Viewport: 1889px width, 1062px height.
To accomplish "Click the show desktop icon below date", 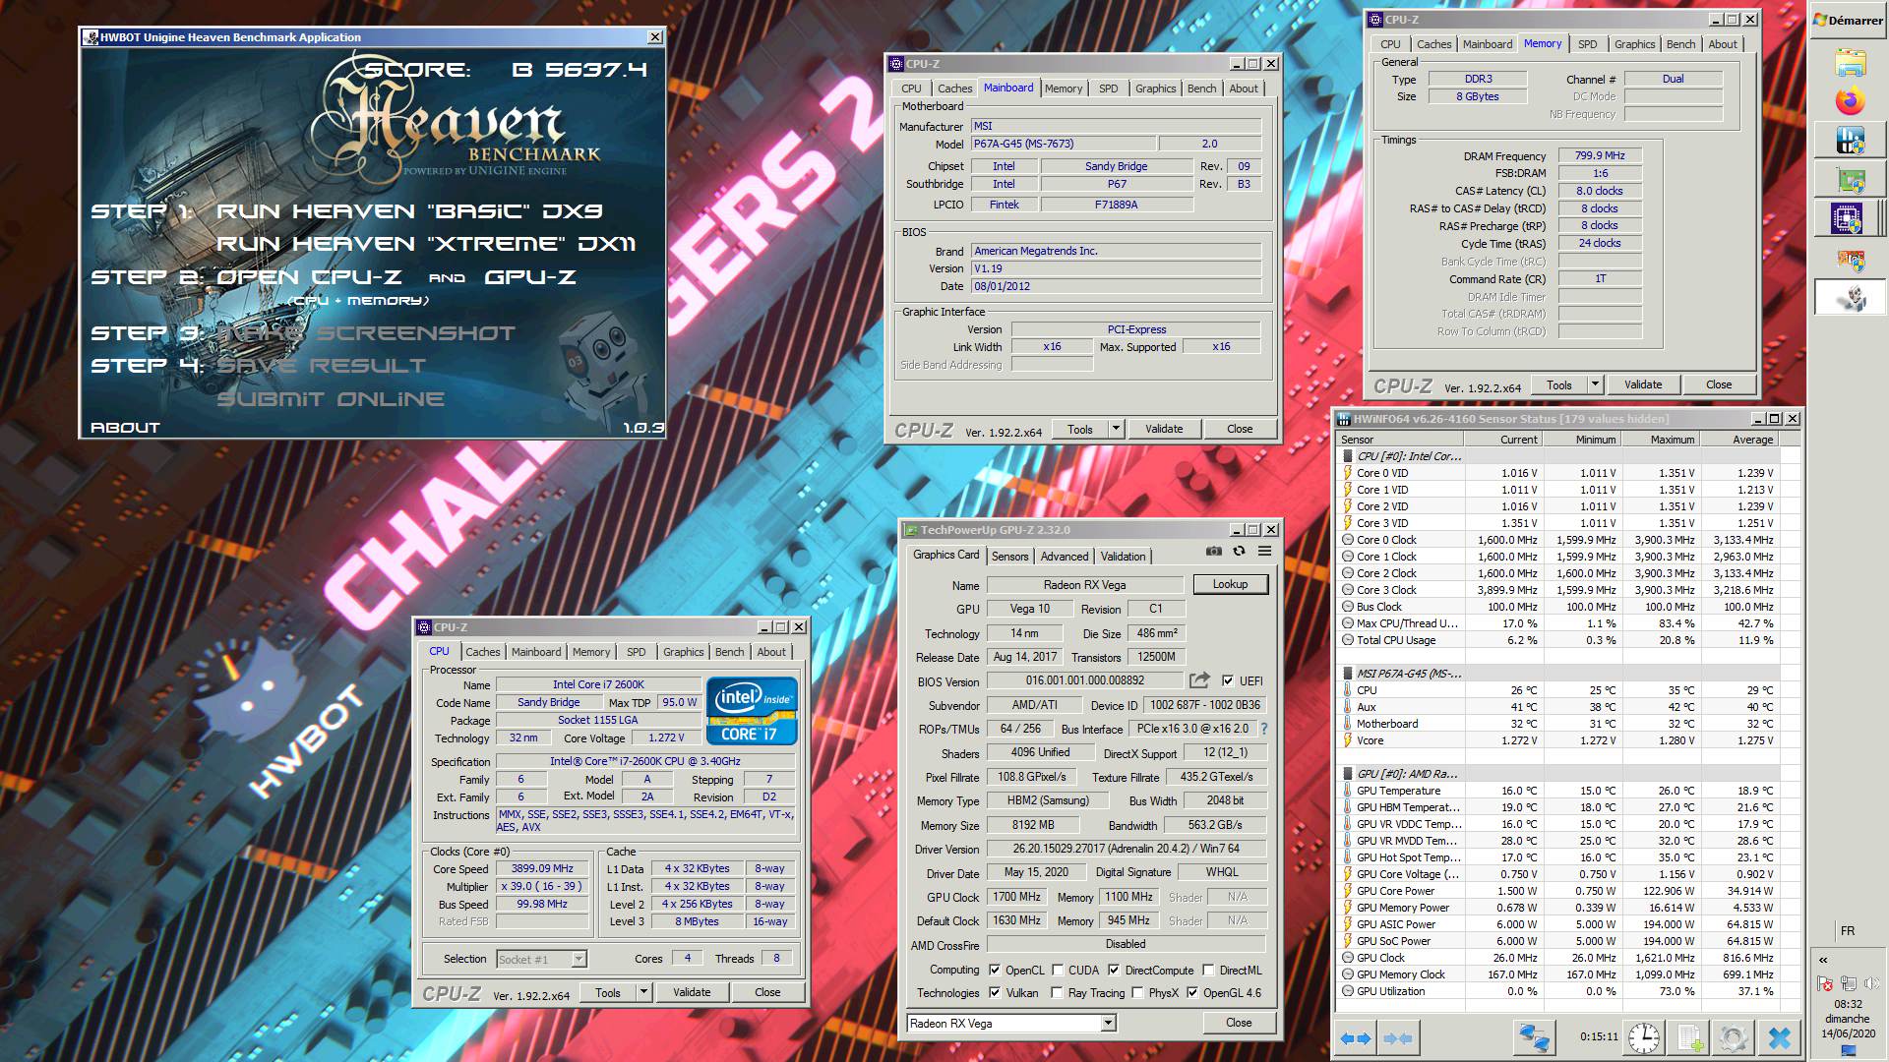I will [x=1848, y=1051].
